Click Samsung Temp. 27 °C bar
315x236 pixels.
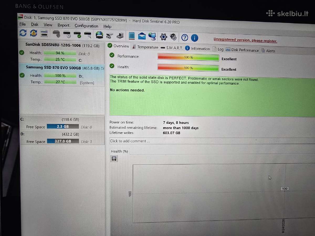[x=60, y=82]
